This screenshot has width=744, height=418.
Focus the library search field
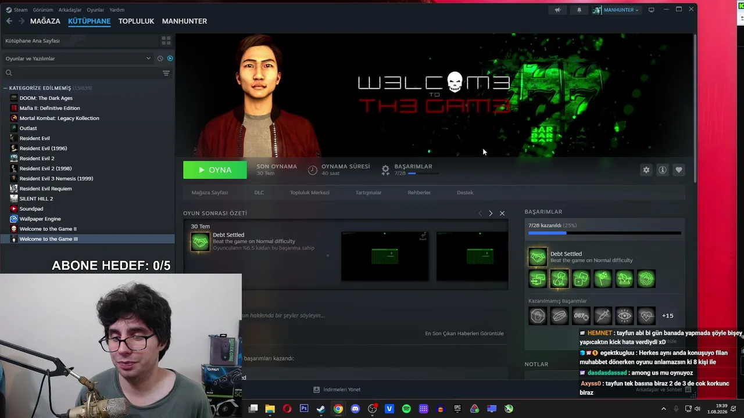tap(81, 73)
